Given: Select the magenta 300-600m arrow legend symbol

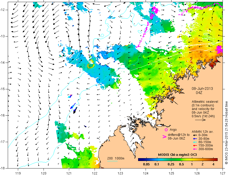Looking at the screenshot, I should pyautogui.click(x=195, y=149).
